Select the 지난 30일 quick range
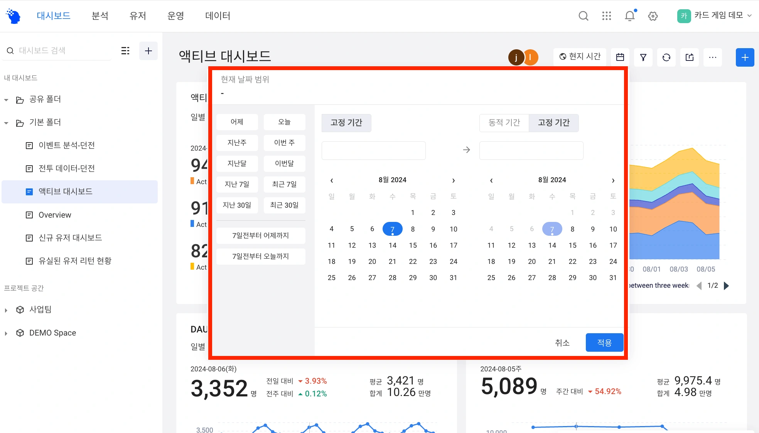Screen dimensions: 759x433 237,205
